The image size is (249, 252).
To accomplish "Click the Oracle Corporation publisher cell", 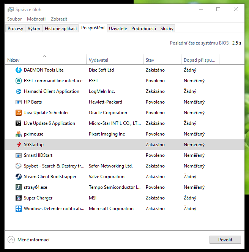I will point(108,113).
